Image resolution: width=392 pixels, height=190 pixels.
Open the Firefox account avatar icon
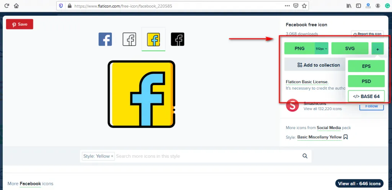[x=378, y=6]
